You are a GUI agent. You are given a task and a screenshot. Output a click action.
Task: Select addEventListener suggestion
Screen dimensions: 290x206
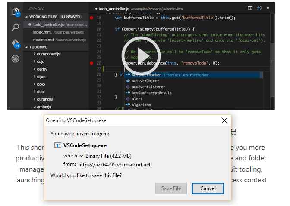pyautogui.click(x=193, y=87)
